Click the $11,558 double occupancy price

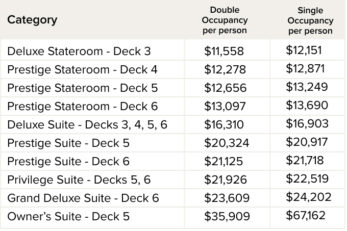pos(224,51)
